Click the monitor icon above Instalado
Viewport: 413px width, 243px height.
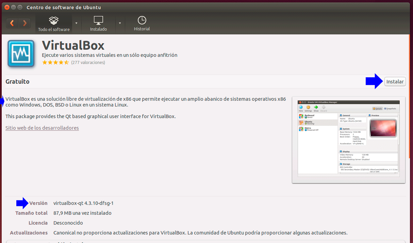[98, 20]
